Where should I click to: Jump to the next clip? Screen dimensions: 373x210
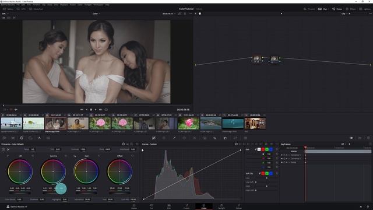click(100, 110)
